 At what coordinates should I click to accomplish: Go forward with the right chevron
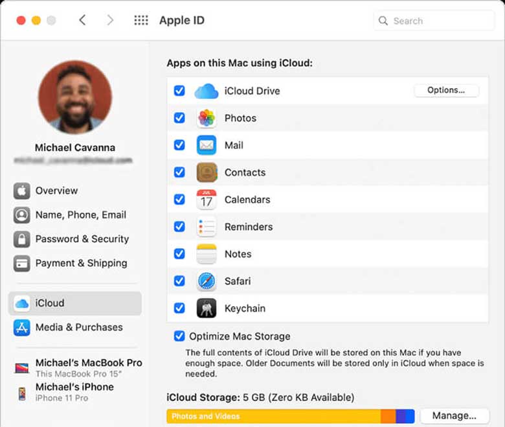point(110,20)
